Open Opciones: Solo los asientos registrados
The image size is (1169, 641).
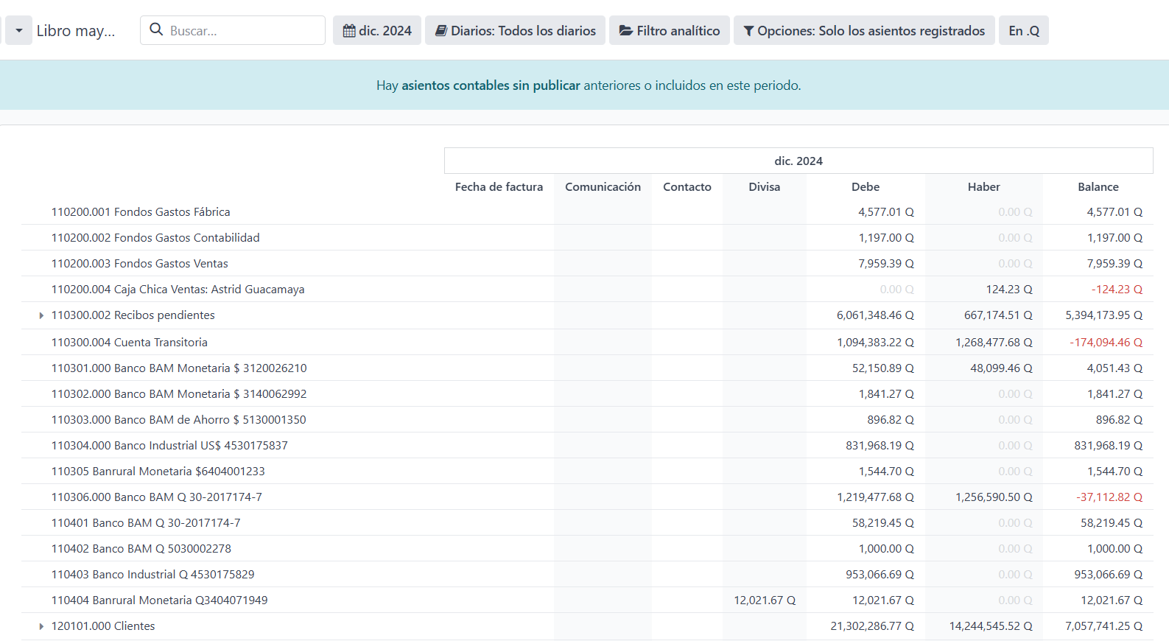[x=864, y=31]
